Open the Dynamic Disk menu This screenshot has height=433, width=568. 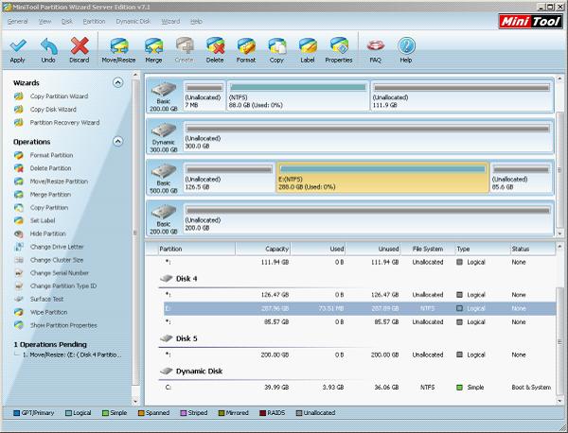click(x=133, y=22)
